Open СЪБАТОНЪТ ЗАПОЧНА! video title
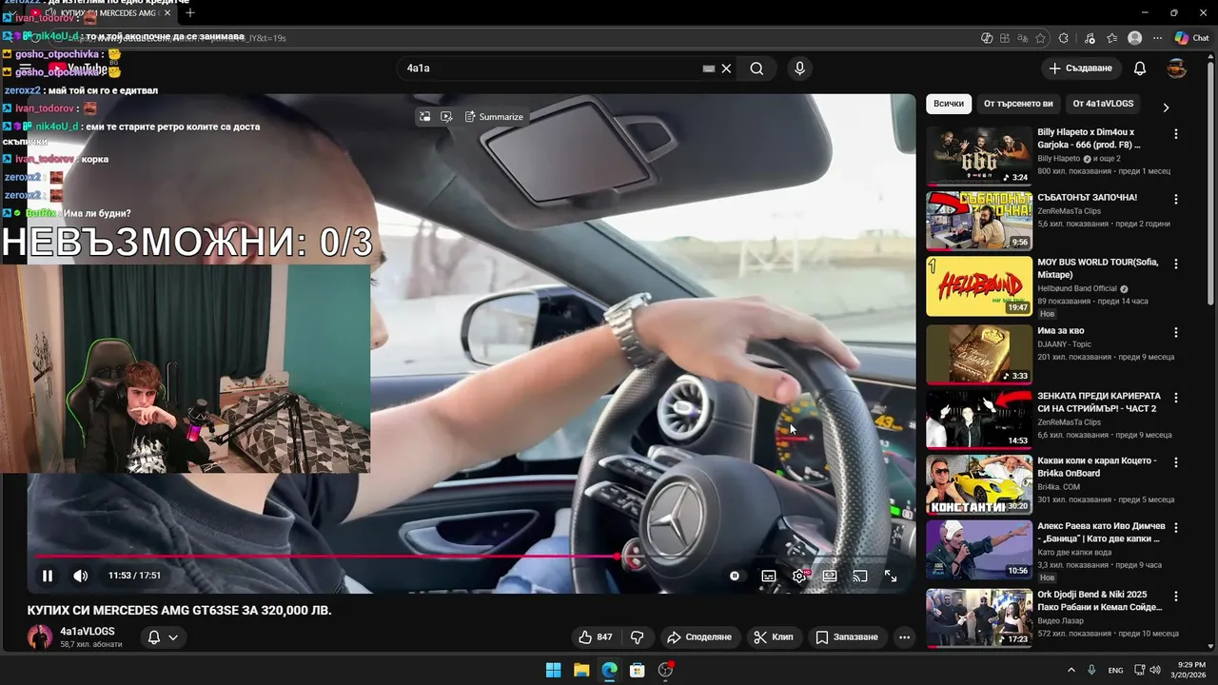The width and height of the screenshot is (1218, 685). click(x=1087, y=198)
